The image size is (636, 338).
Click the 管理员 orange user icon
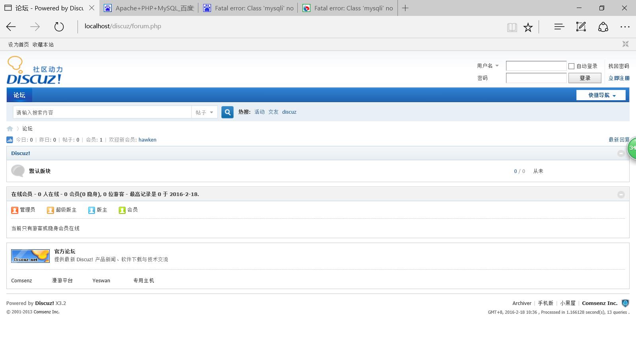tap(15, 210)
